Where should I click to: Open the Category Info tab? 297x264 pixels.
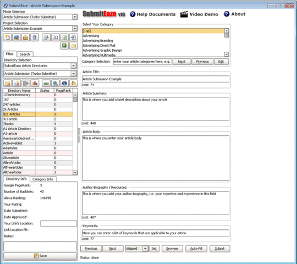click(43, 179)
